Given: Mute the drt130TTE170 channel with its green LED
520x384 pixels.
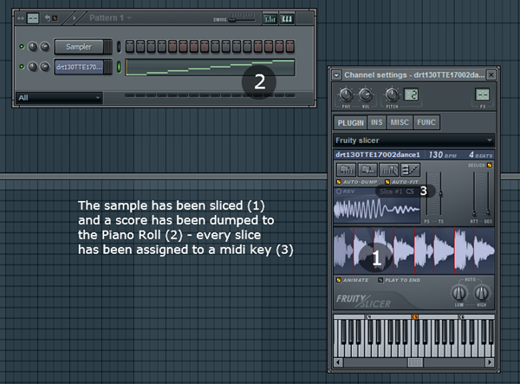Looking at the screenshot, I should point(22,67).
